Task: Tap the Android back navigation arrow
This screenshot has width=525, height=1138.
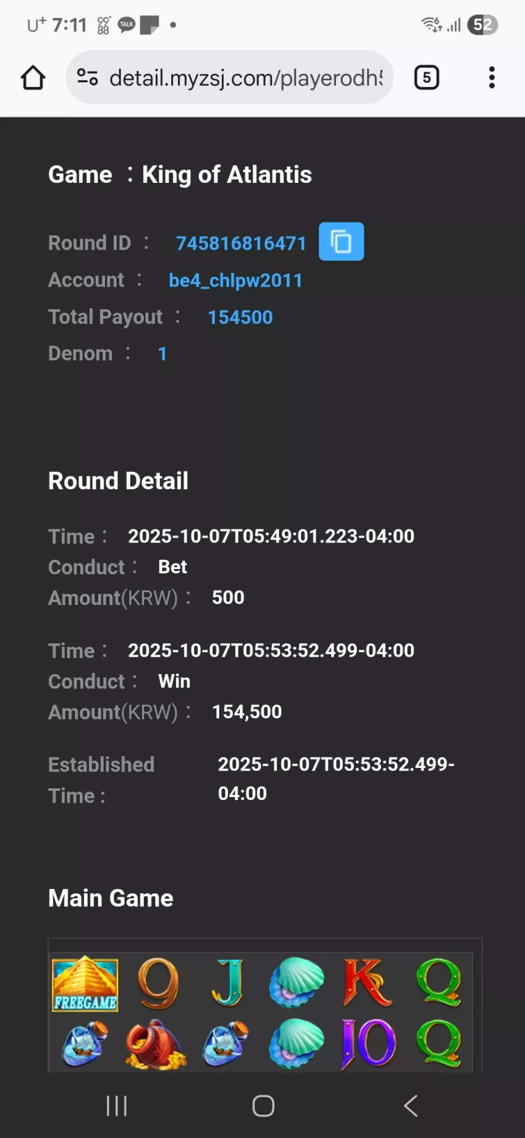Action: 411,1105
